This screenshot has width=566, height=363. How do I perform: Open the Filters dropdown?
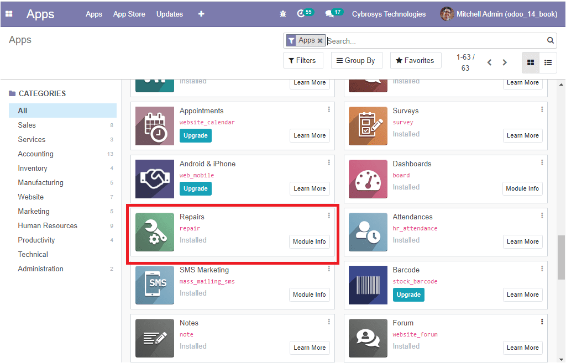click(x=303, y=60)
